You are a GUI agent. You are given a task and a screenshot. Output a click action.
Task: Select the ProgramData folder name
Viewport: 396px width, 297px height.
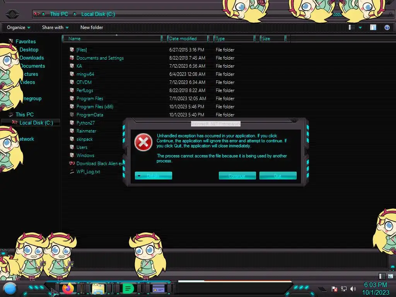[90, 114]
